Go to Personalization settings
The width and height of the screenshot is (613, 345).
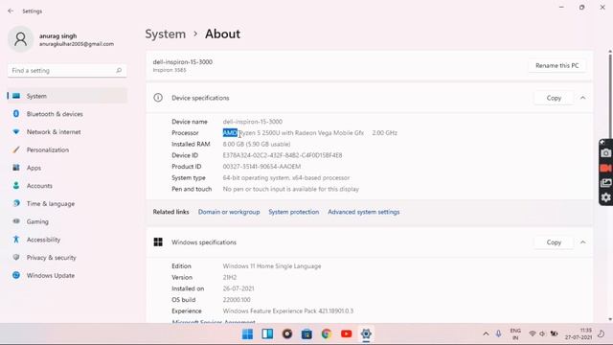(67, 149)
